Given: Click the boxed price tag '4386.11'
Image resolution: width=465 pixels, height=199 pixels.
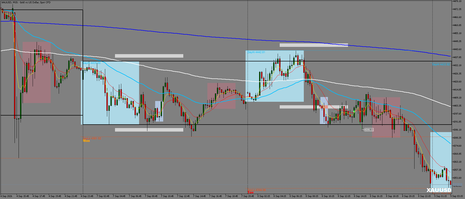Looking at the screenshot, I should click(x=369, y=130).
